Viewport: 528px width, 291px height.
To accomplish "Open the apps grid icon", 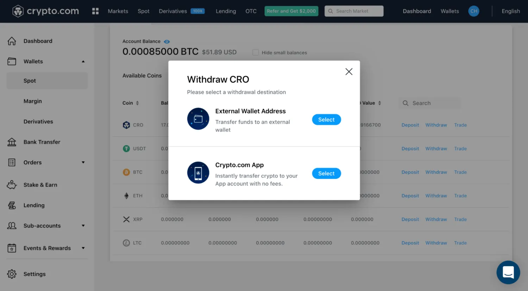I will click(x=95, y=11).
